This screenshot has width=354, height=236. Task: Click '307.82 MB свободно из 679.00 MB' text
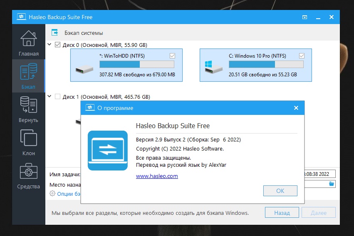point(137,75)
